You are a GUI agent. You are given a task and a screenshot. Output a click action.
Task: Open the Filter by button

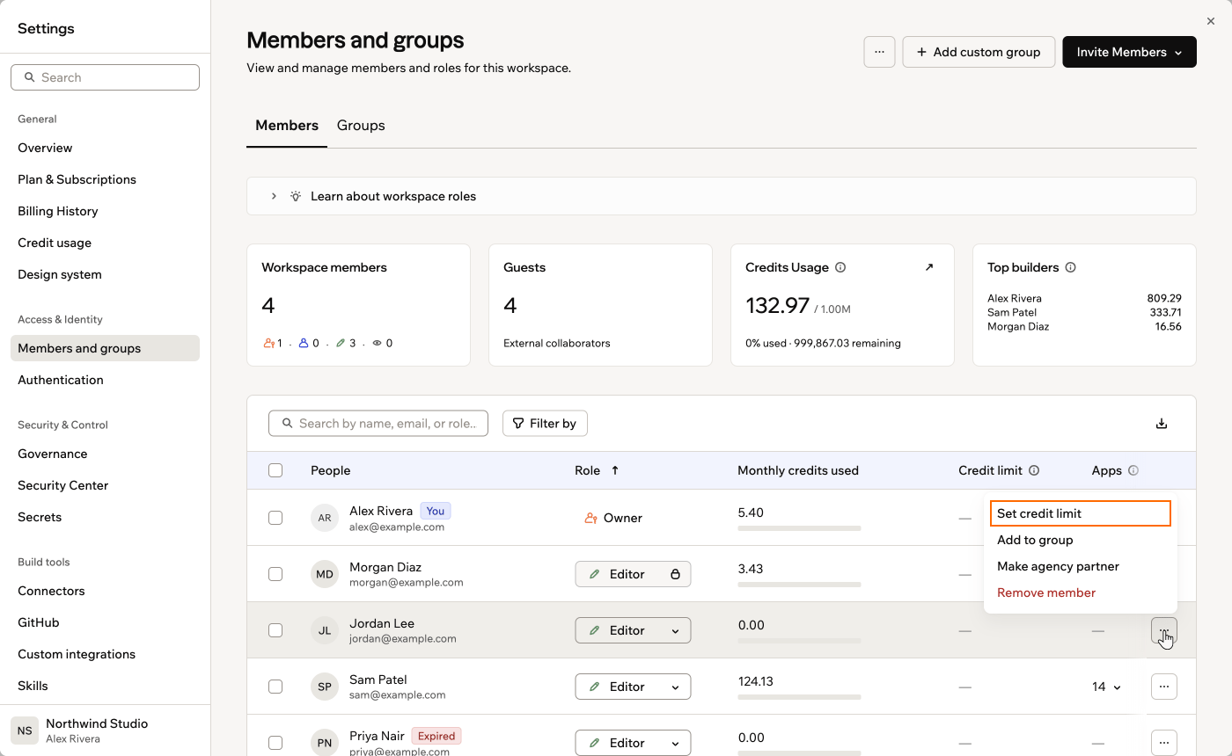tap(545, 424)
